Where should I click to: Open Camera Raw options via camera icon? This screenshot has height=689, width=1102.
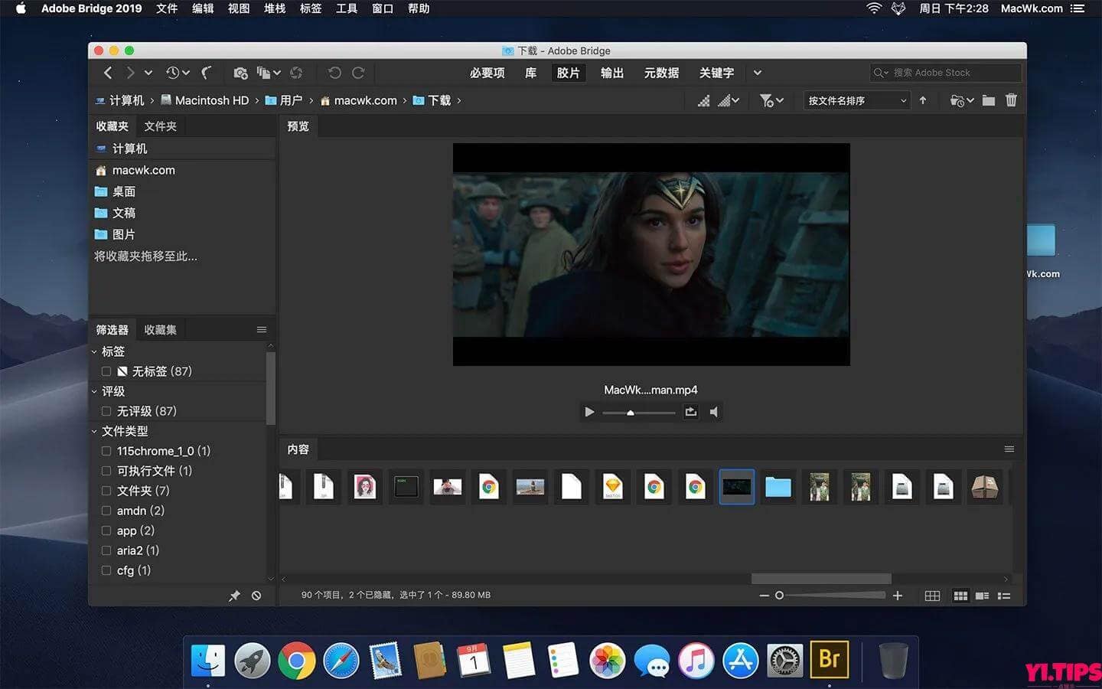click(239, 72)
